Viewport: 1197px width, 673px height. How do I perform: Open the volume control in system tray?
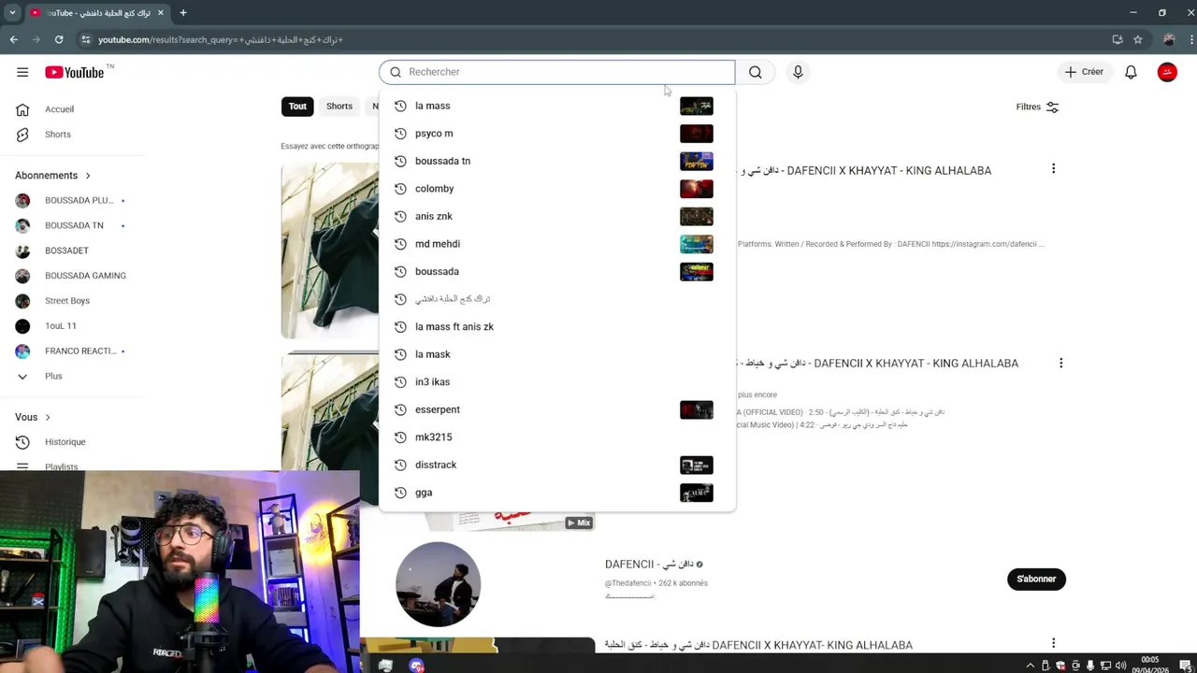click(1120, 666)
